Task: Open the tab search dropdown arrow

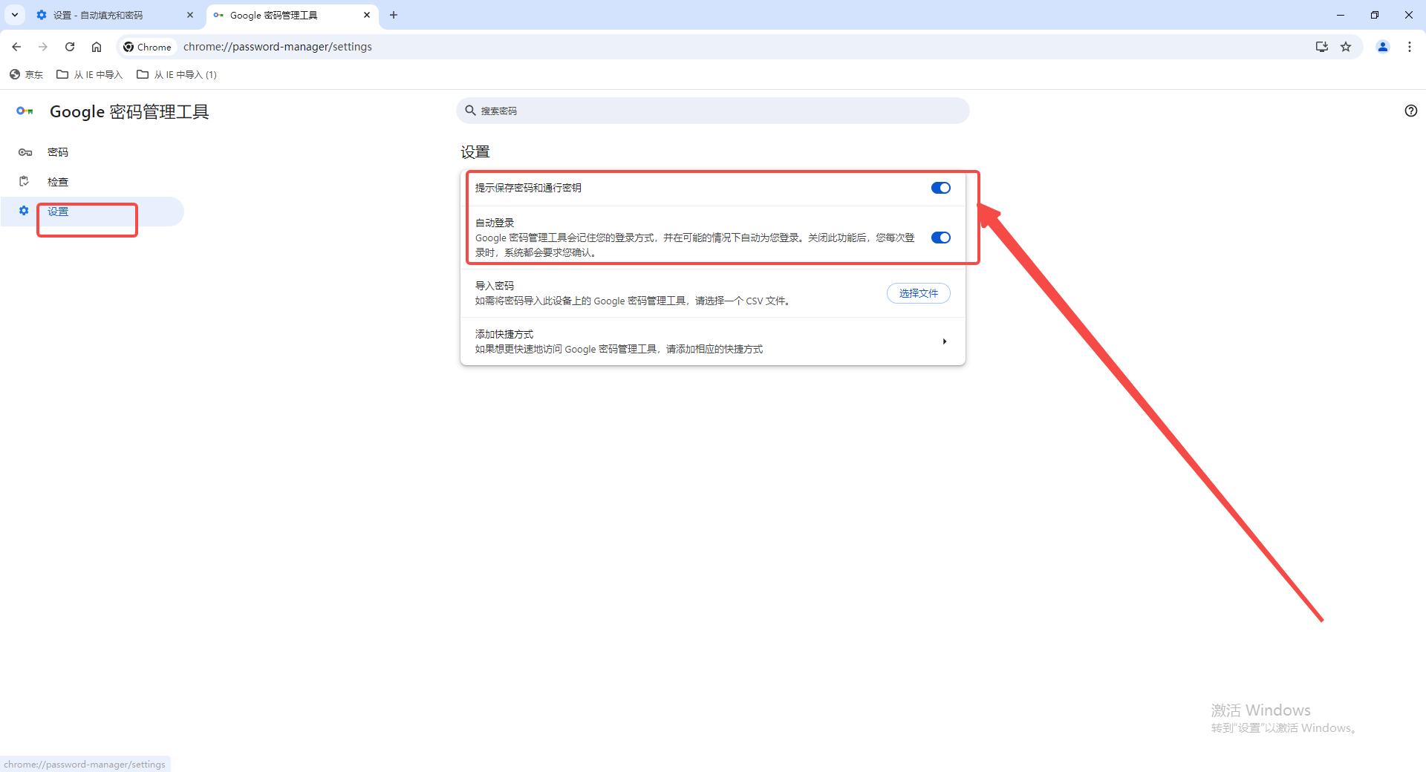Action: [x=15, y=15]
